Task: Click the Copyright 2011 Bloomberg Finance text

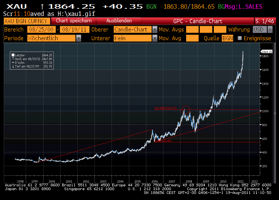Action: (229, 189)
